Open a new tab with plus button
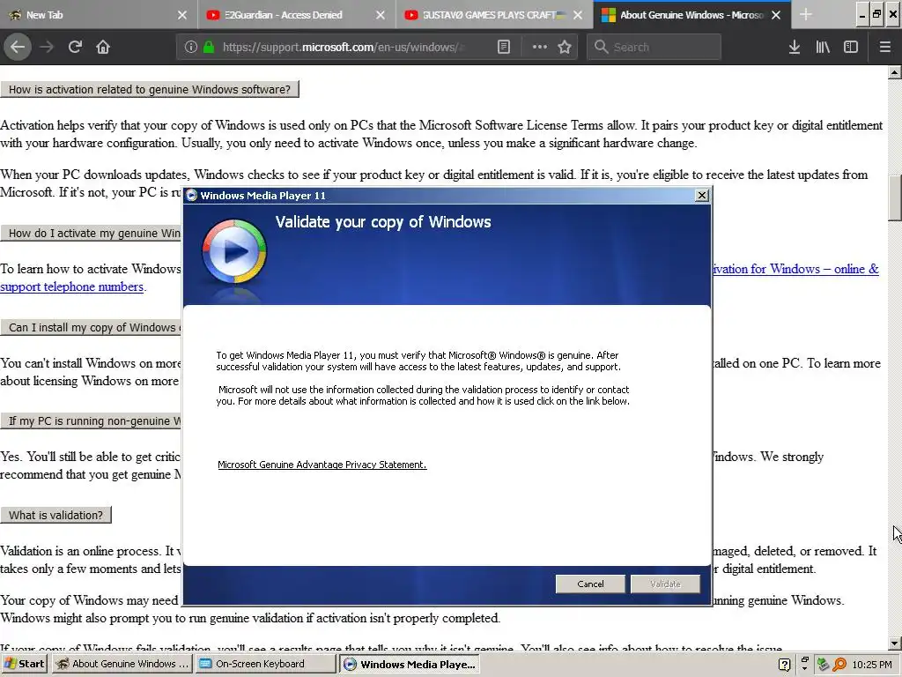The height and width of the screenshot is (677, 902). (x=806, y=15)
